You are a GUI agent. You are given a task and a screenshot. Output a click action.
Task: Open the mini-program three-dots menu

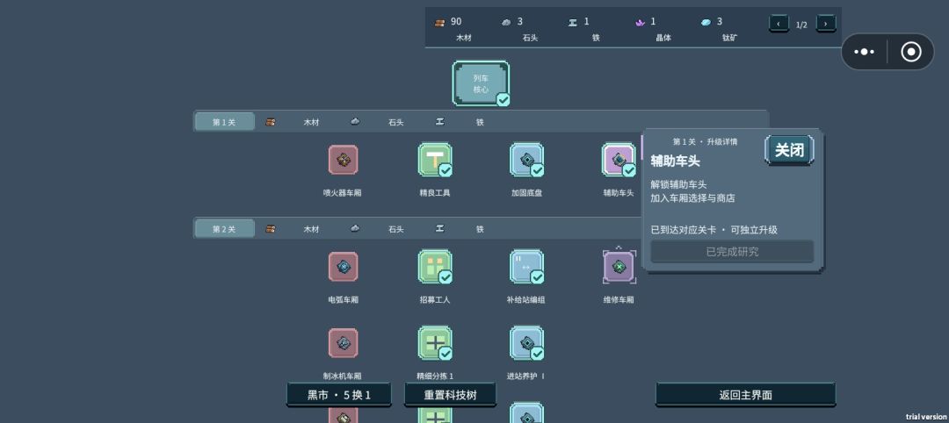coord(864,52)
